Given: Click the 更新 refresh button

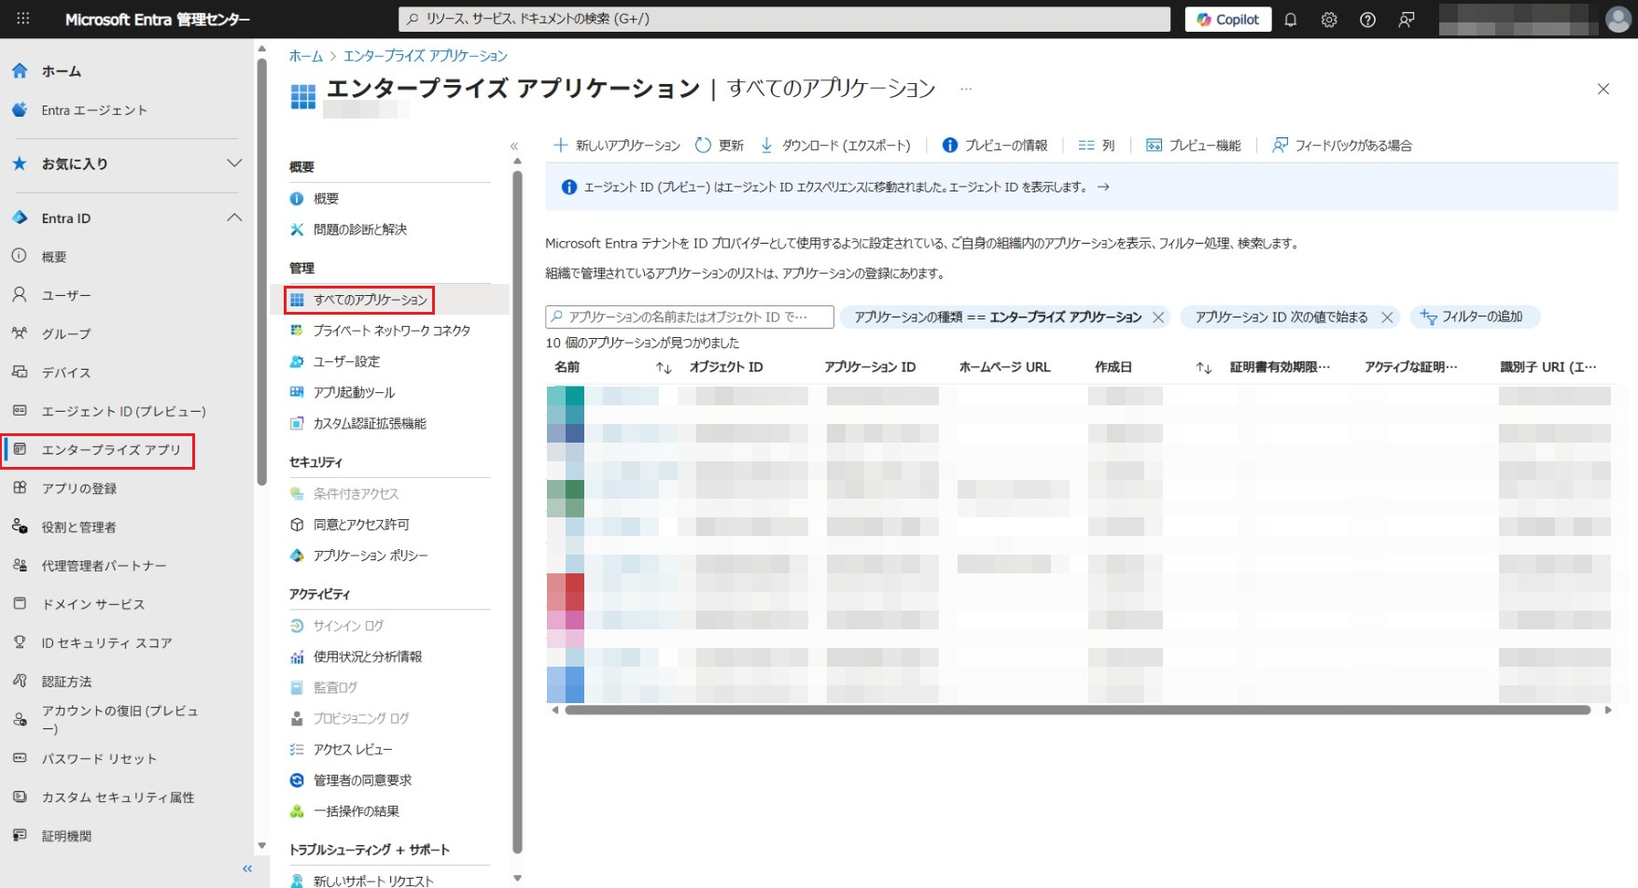Looking at the screenshot, I should click(x=720, y=146).
